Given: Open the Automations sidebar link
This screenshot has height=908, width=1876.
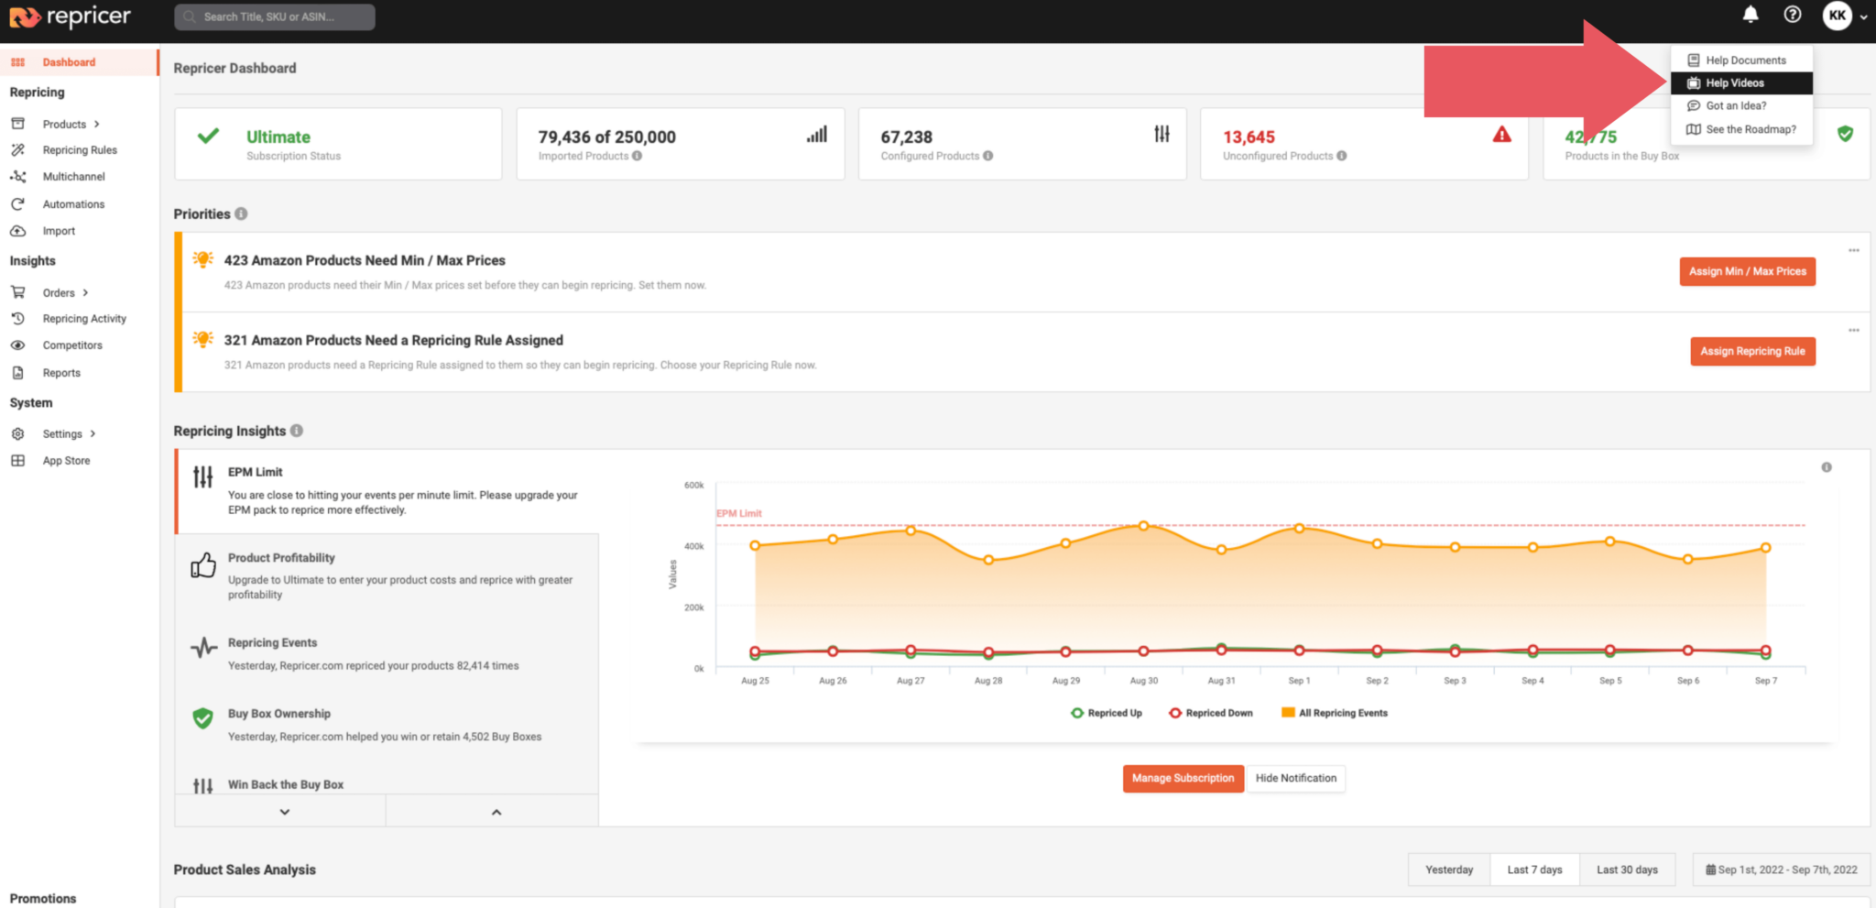Looking at the screenshot, I should tap(73, 204).
